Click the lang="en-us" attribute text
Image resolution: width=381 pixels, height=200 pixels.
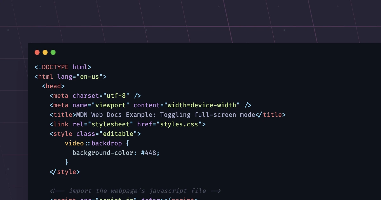pyautogui.click(x=80, y=77)
